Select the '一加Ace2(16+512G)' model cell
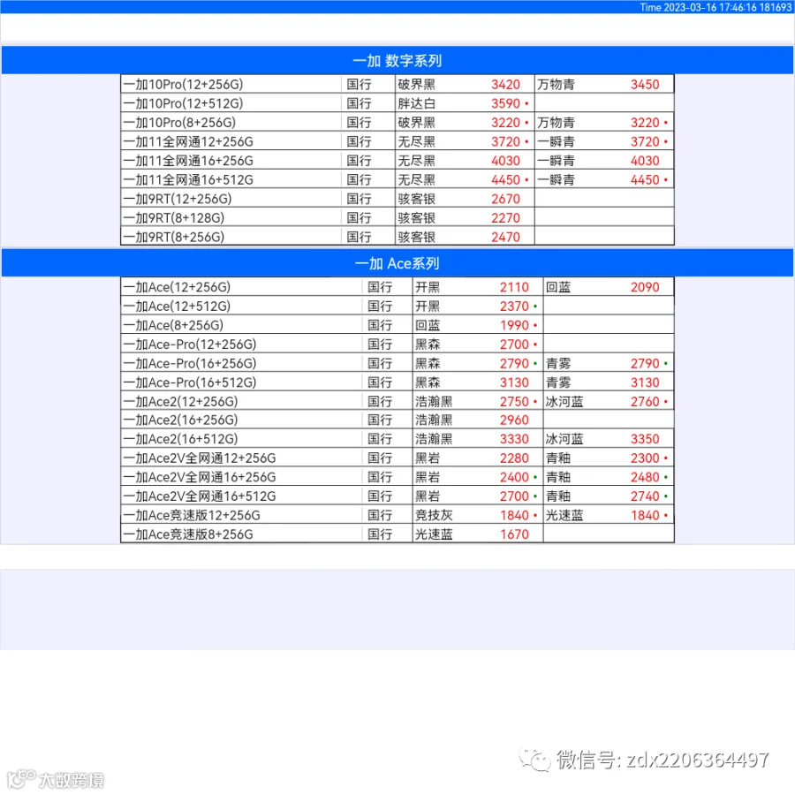The width and height of the screenshot is (795, 795). point(242,439)
